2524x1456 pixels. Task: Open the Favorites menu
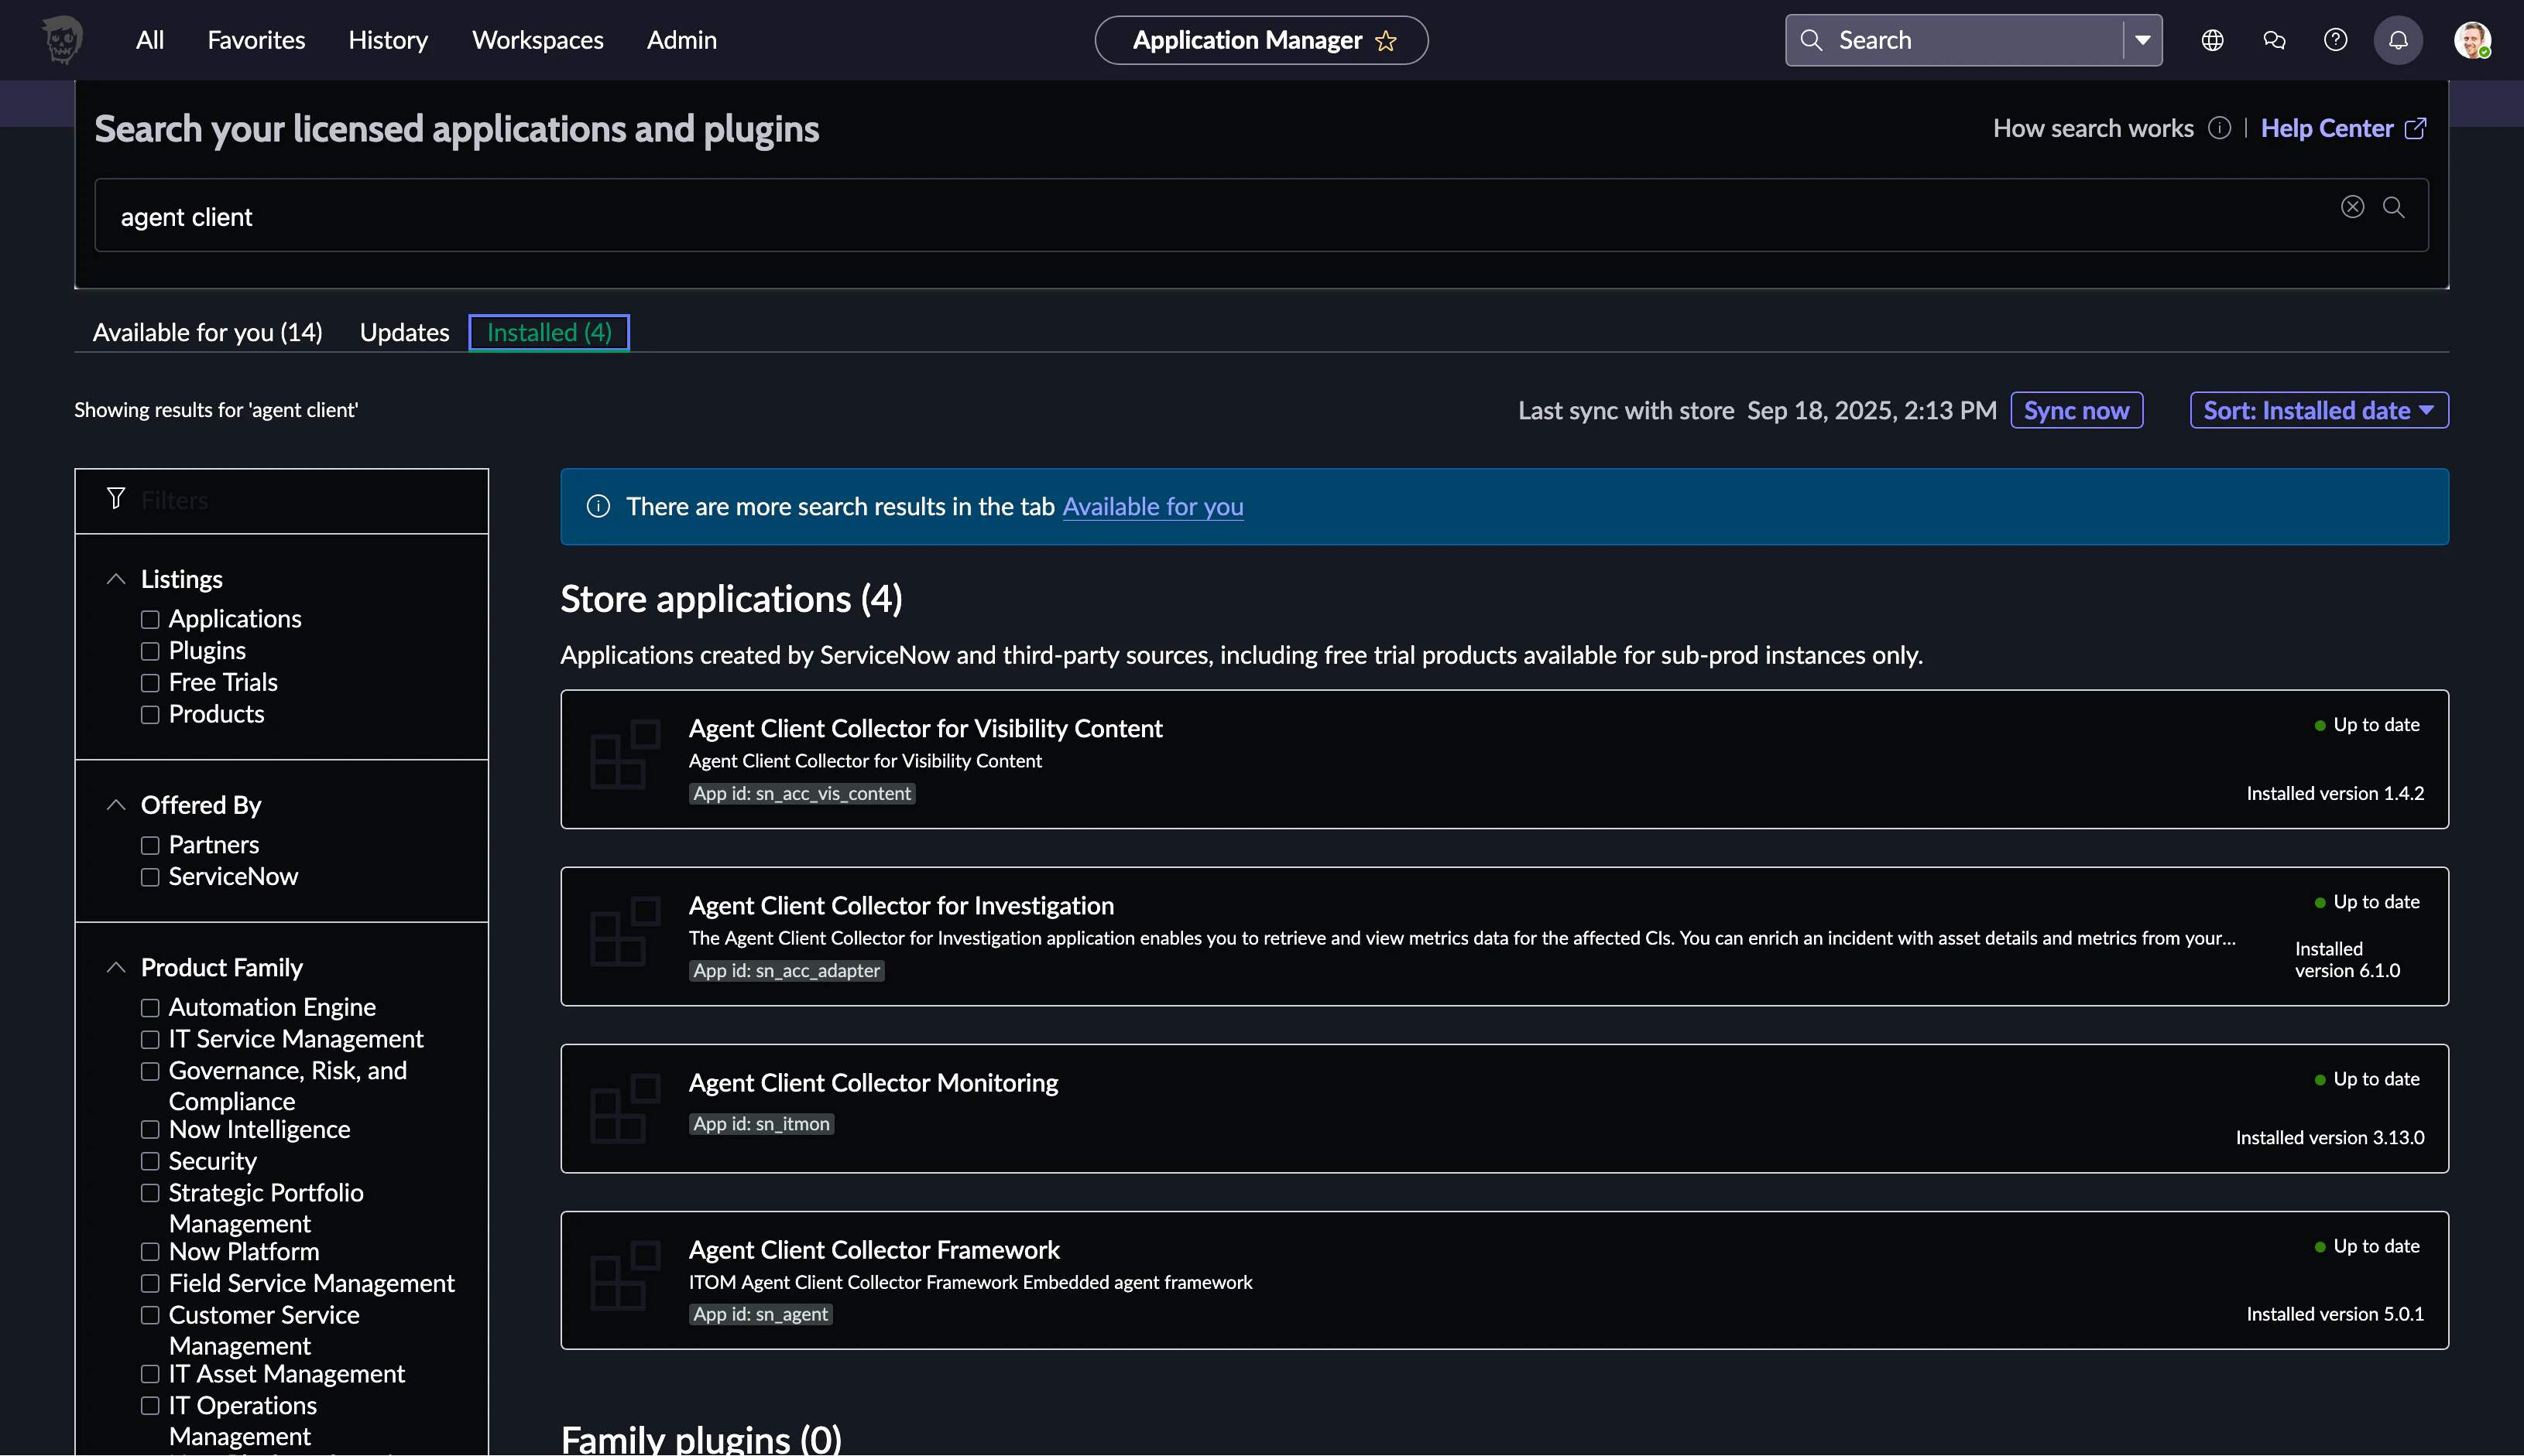click(256, 40)
